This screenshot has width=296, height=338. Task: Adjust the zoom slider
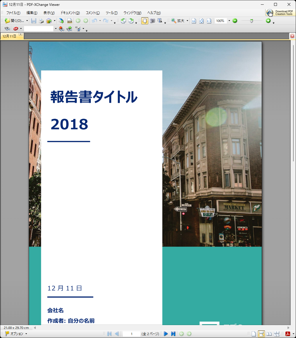click(251, 21)
